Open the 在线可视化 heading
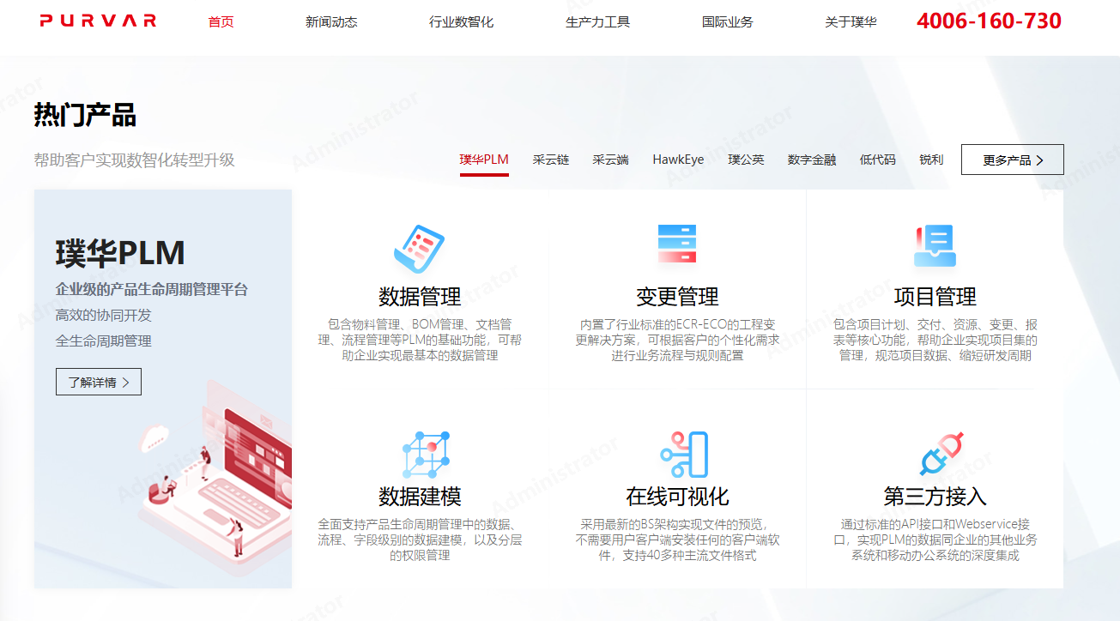 [677, 497]
